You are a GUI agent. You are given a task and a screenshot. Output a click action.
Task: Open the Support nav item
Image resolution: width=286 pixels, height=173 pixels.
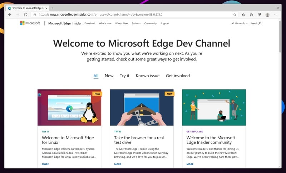pos(164,23)
